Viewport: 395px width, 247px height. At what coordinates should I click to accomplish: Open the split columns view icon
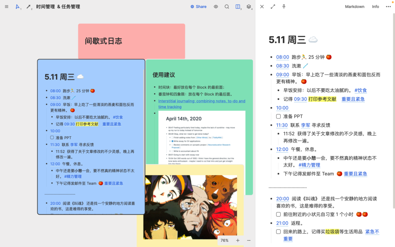click(237, 6)
